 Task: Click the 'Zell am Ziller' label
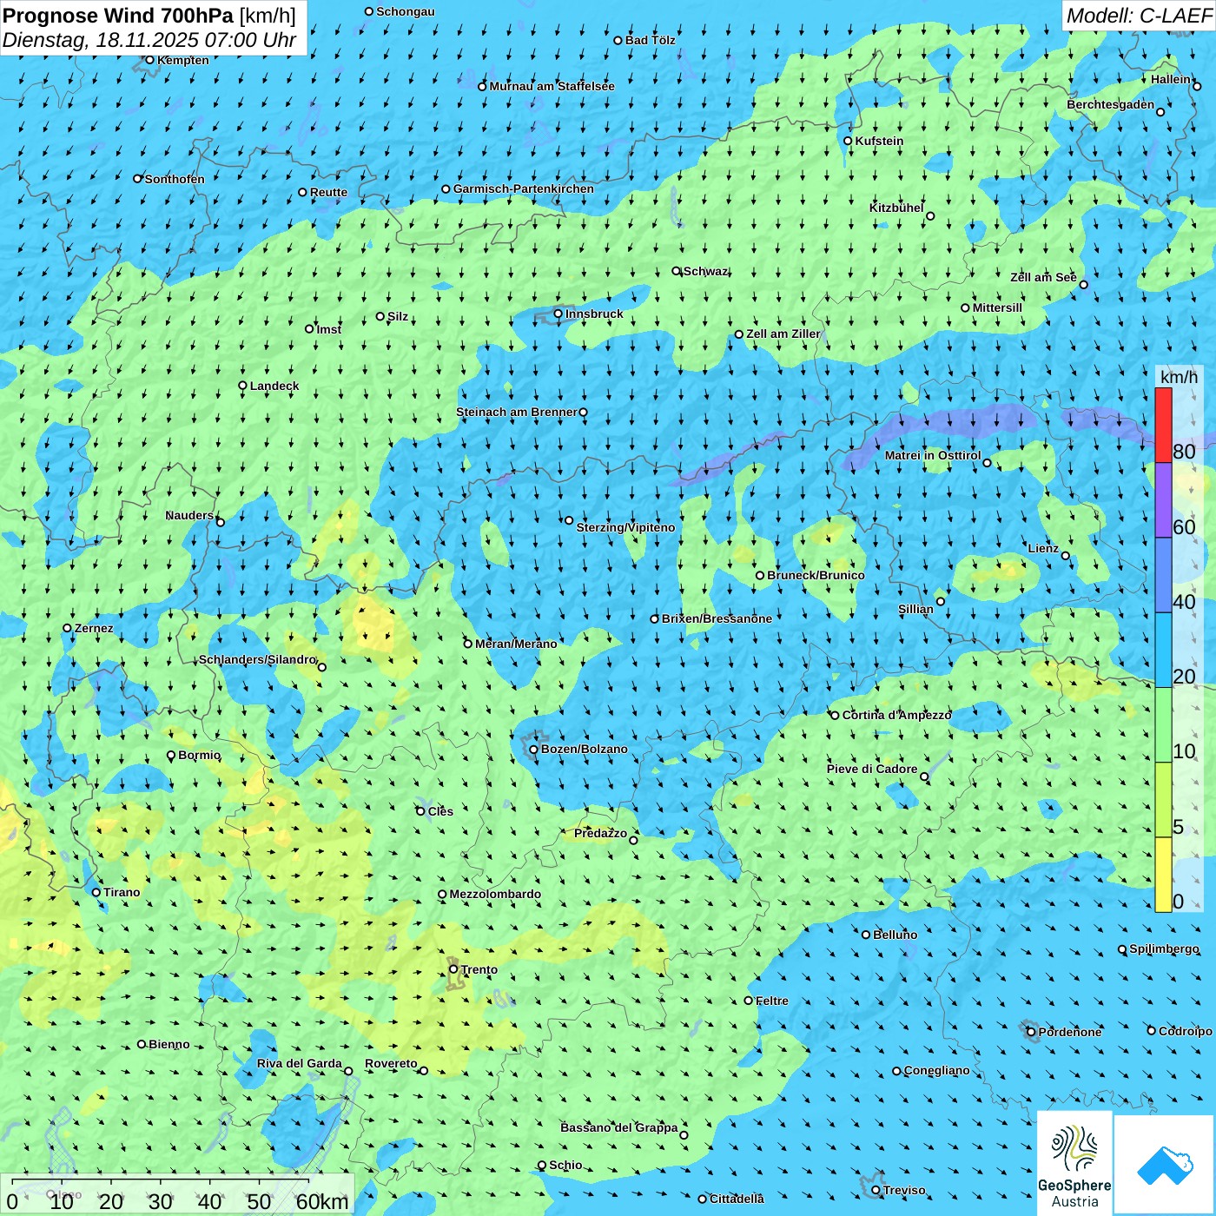pyautogui.click(x=783, y=334)
